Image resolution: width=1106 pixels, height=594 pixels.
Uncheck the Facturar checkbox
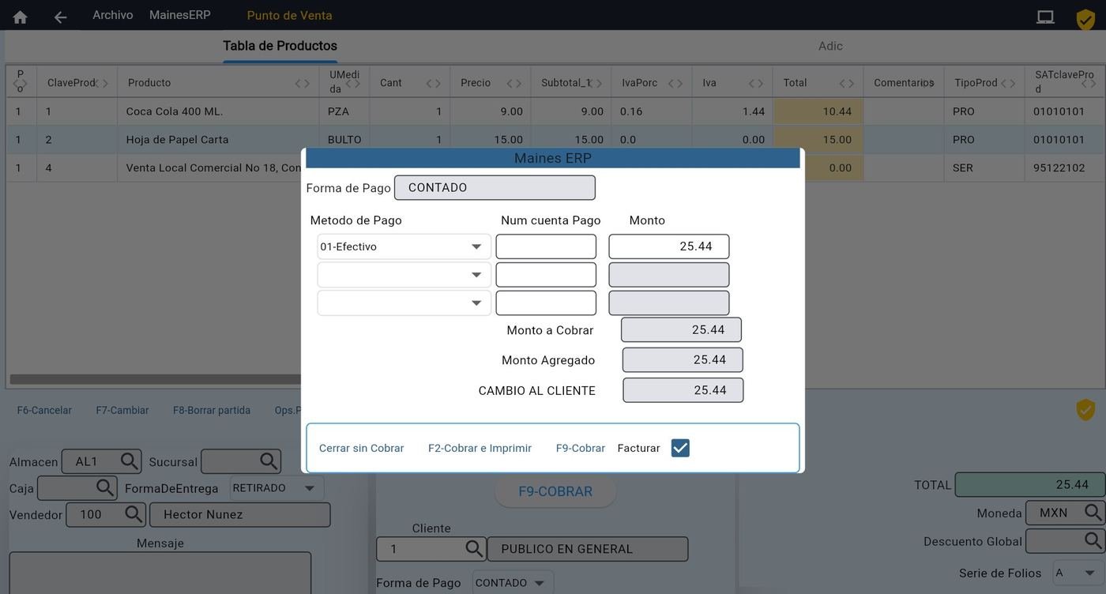click(x=680, y=448)
